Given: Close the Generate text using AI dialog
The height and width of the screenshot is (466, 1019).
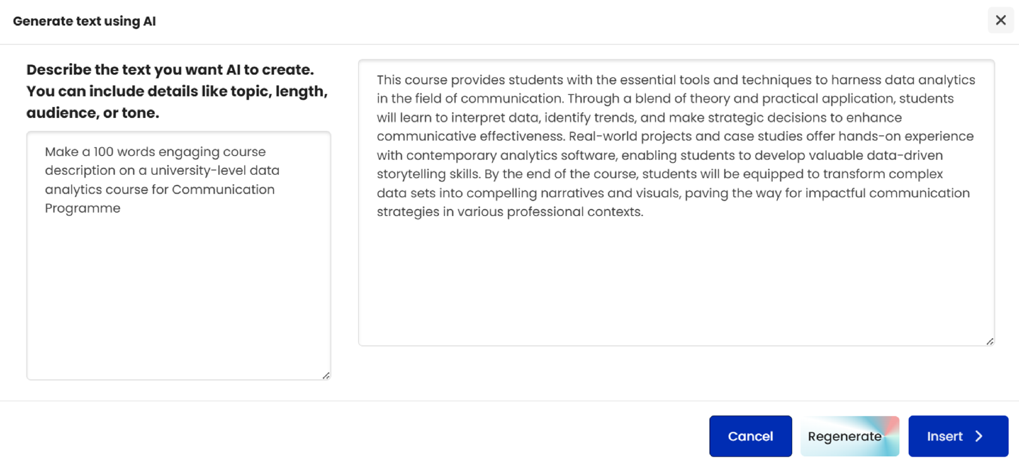Looking at the screenshot, I should click(1000, 20).
